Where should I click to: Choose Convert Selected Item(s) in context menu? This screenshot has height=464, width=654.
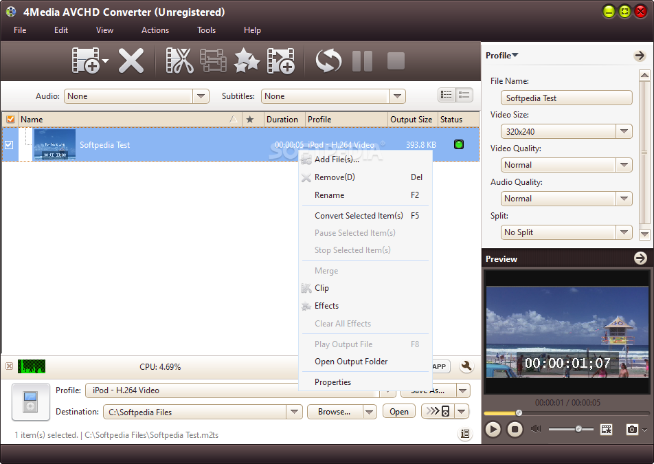click(365, 216)
